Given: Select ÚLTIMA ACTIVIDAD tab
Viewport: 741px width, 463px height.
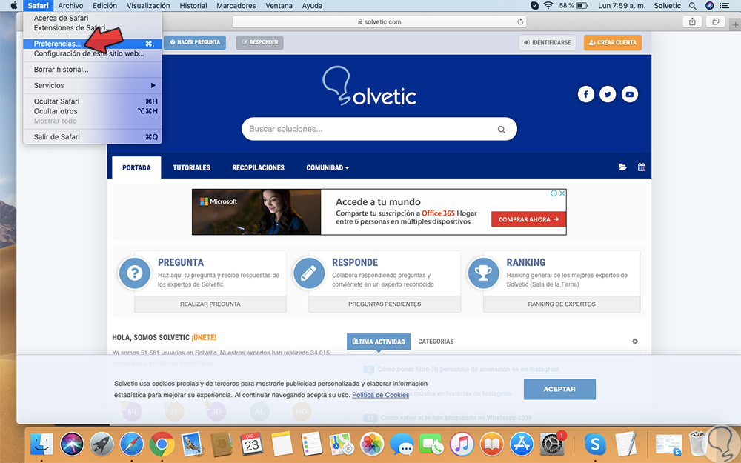Looking at the screenshot, I should click(x=378, y=342).
